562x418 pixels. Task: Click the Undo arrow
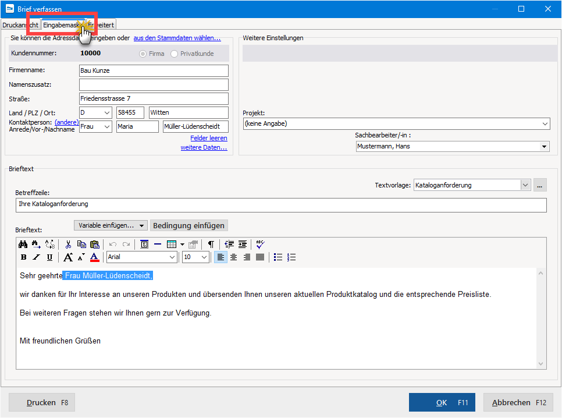tap(112, 245)
